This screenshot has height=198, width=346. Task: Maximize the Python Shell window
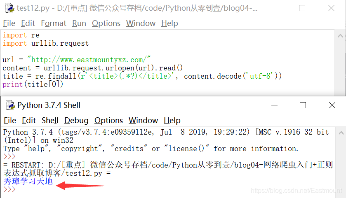[x=303, y=105]
